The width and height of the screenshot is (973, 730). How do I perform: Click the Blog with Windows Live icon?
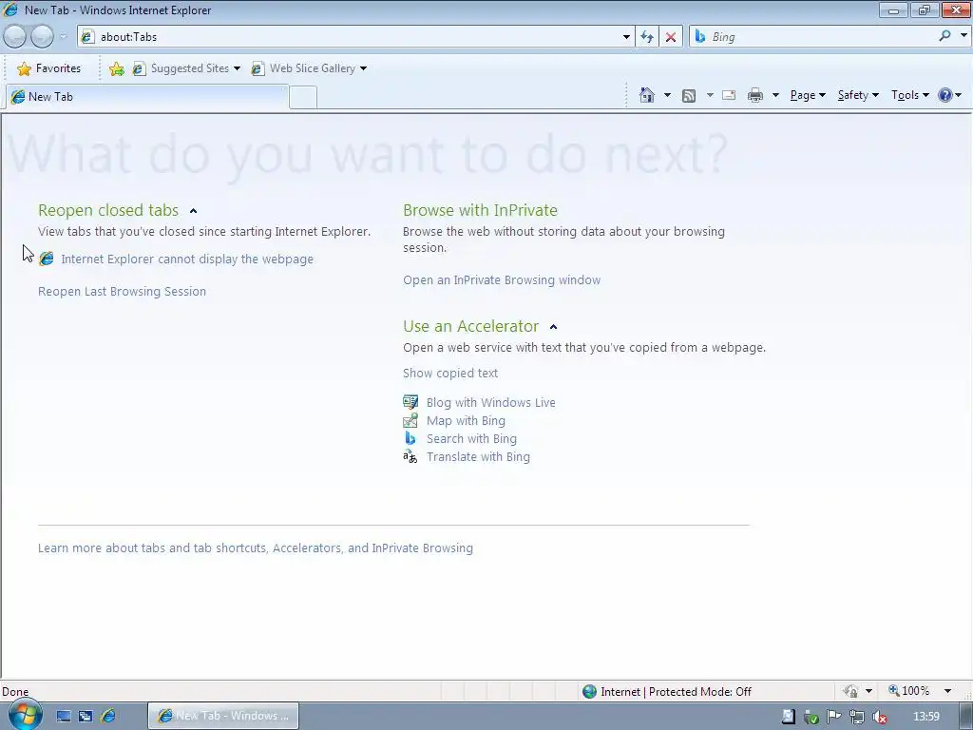(410, 402)
